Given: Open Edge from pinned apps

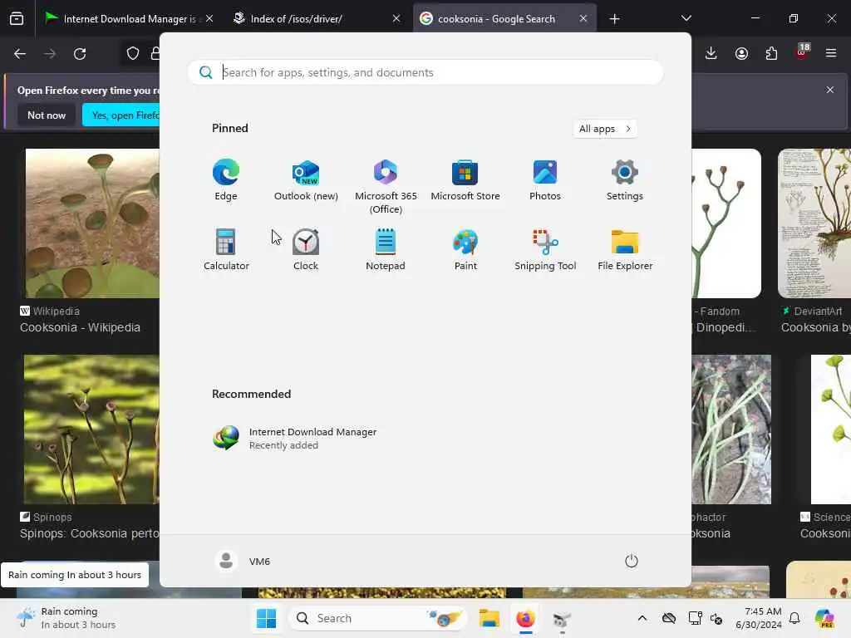Looking at the screenshot, I should click(x=226, y=180).
